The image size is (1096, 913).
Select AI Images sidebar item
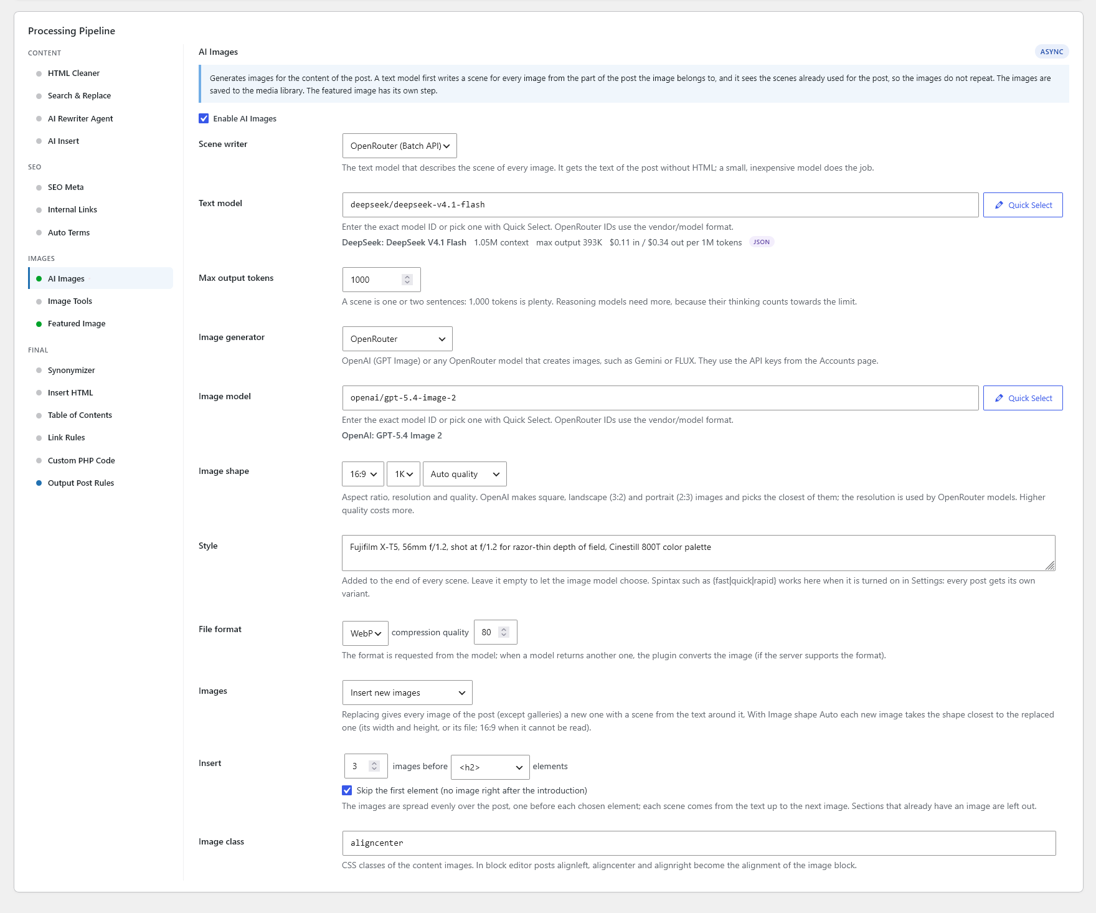click(100, 278)
